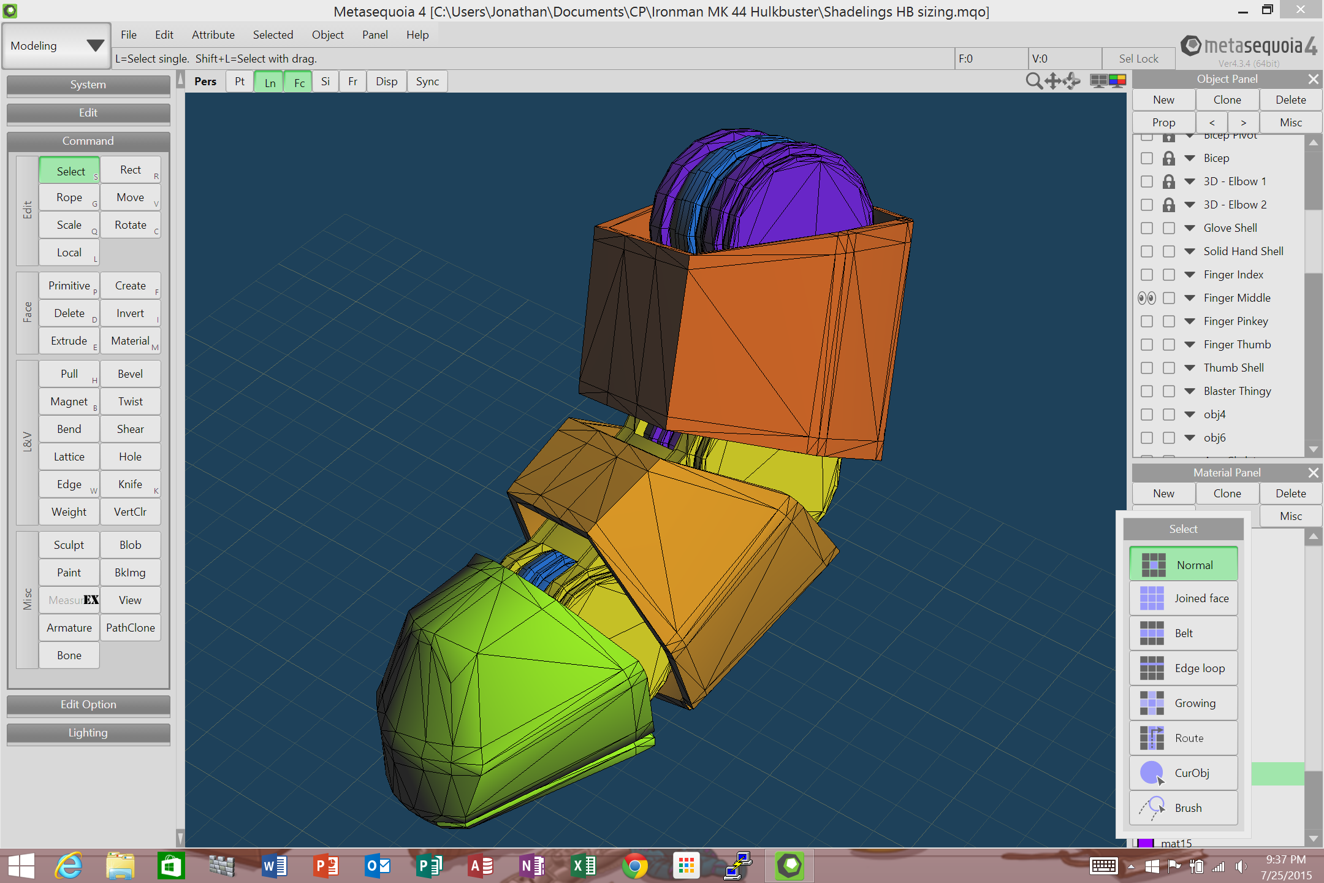
Task: Open OneNote from the taskbar
Action: (532, 866)
